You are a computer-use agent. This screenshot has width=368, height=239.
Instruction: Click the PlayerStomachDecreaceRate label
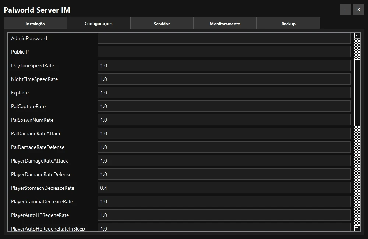[43, 188]
